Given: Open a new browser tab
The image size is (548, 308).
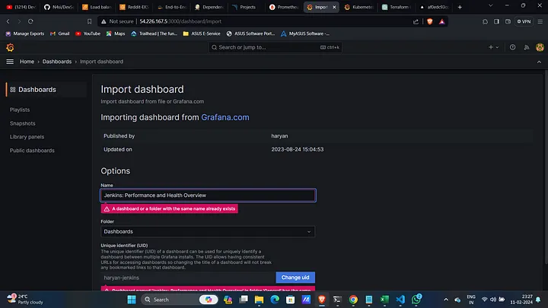Looking at the screenshot, I should click(x=460, y=7).
